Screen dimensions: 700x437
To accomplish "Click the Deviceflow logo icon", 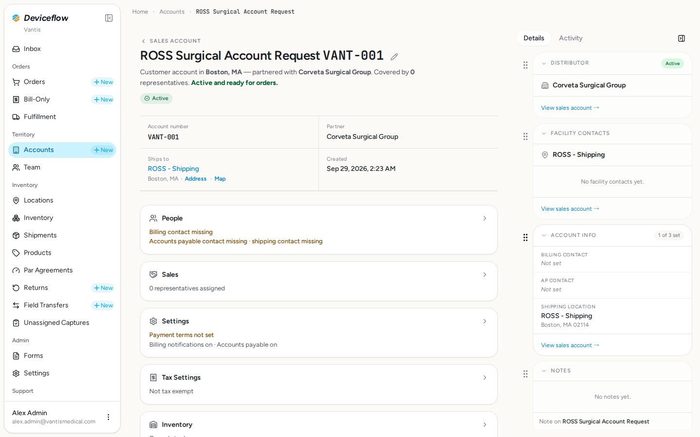I will click(x=16, y=18).
